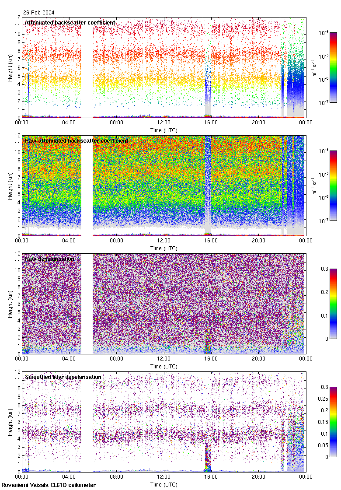Click the 'Attenuated backscatter coefficient' top plot title
Screen dimensions: 341x490
click(x=70, y=23)
